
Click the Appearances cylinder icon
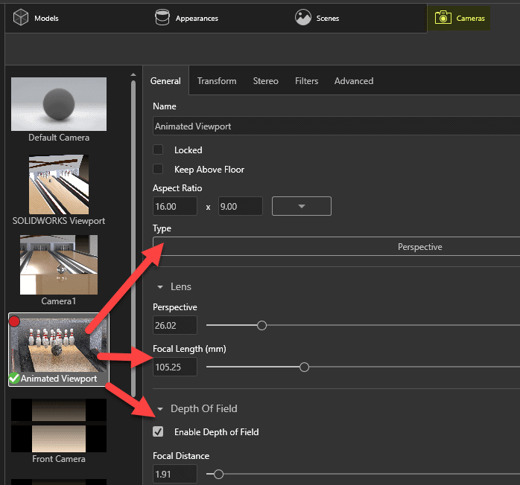tap(162, 17)
